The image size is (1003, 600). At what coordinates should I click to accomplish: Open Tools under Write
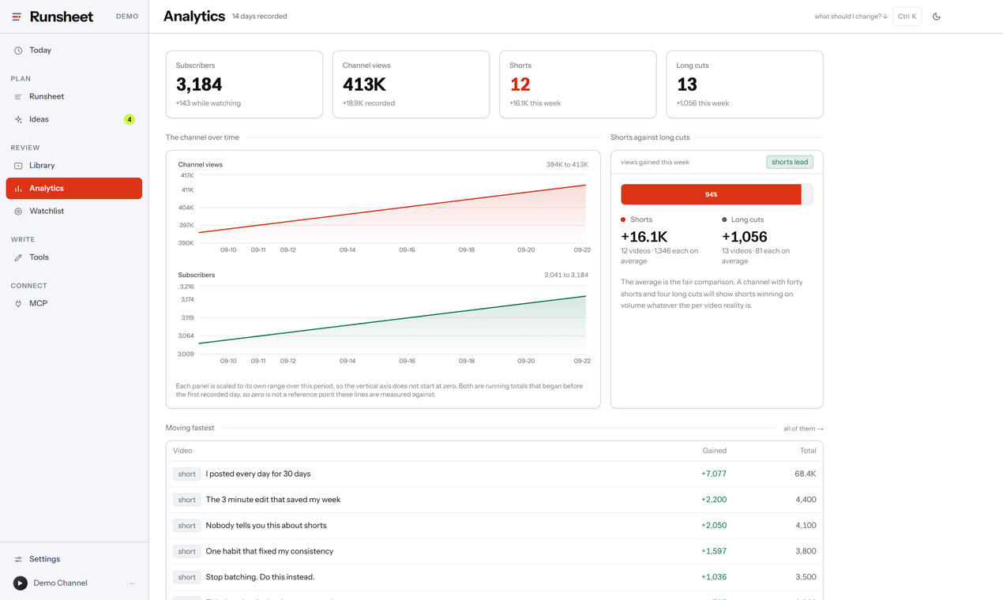74,257
